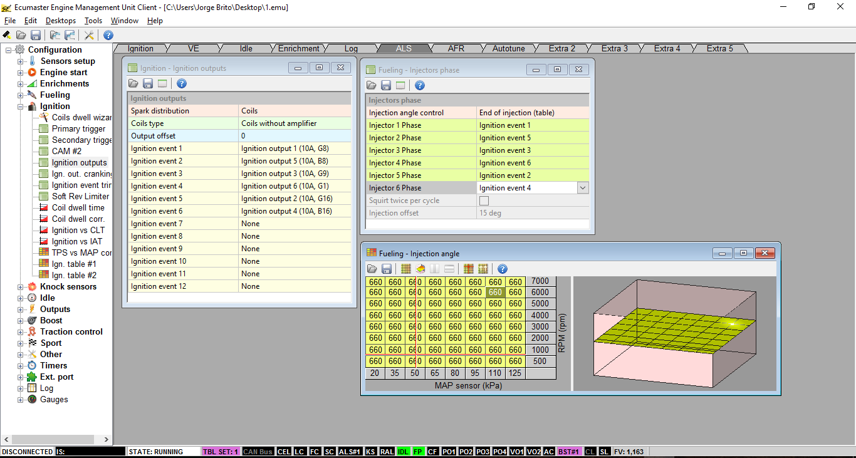Click the Ignition event 7 value cell

[x=295, y=224]
